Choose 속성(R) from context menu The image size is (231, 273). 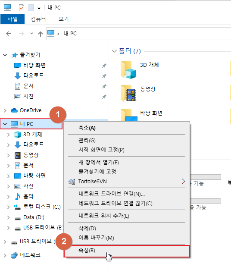click(127, 251)
